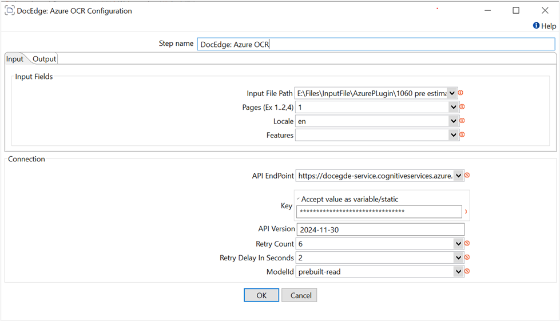
Task: Click the DocEdge window title icon
Action: click(x=10, y=11)
